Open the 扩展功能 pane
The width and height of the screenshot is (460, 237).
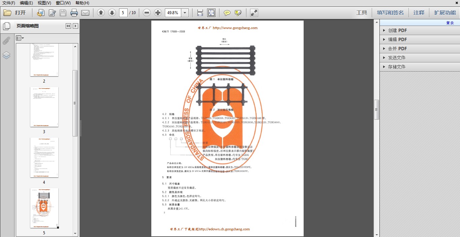click(x=445, y=13)
